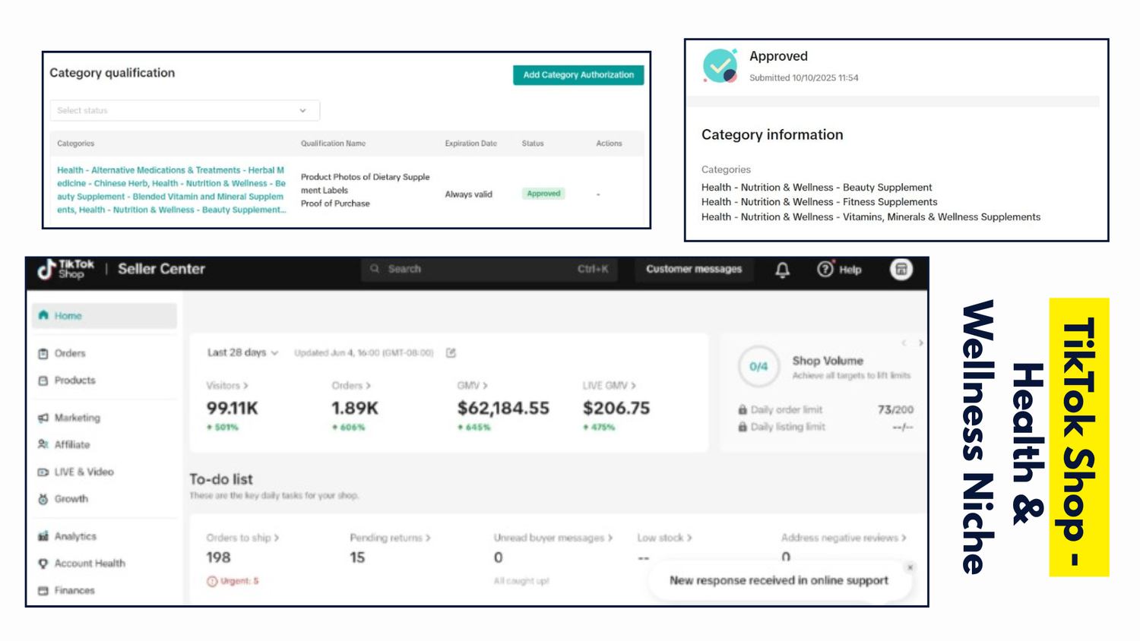The height and width of the screenshot is (641, 1140).
Task: Click the Orders sidebar icon
Action: (43, 353)
